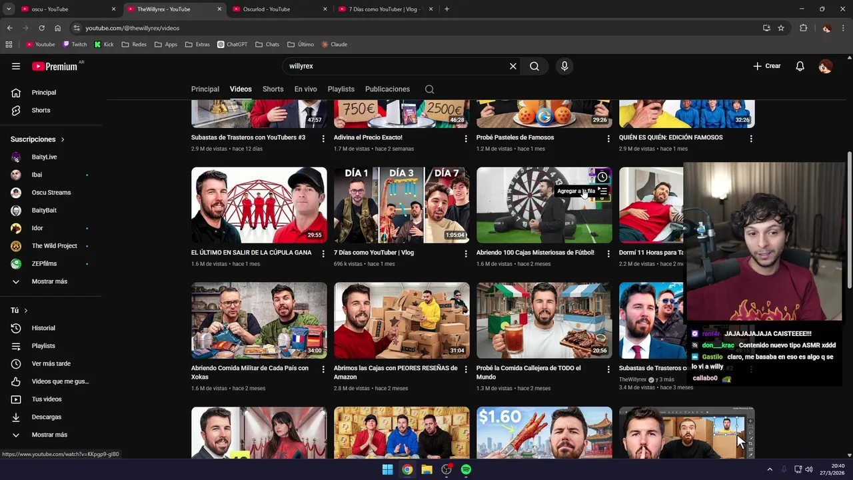Open Ver más tarde list
Screen dimensions: 853x480
pyautogui.click(x=51, y=364)
